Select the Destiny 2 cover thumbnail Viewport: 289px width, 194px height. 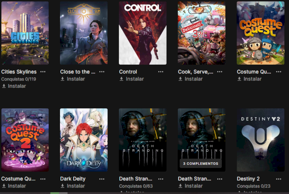click(x=260, y=140)
